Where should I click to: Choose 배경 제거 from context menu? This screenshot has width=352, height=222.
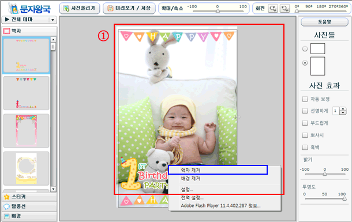190,179
